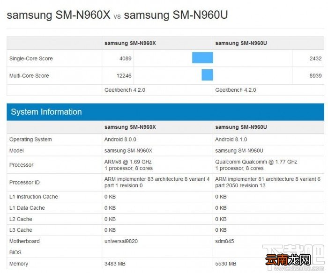The image size is (328, 273).
Task: Select 'ARMv8 @ 1.69 GHz' processor cell
Action: pyautogui.click(x=128, y=165)
